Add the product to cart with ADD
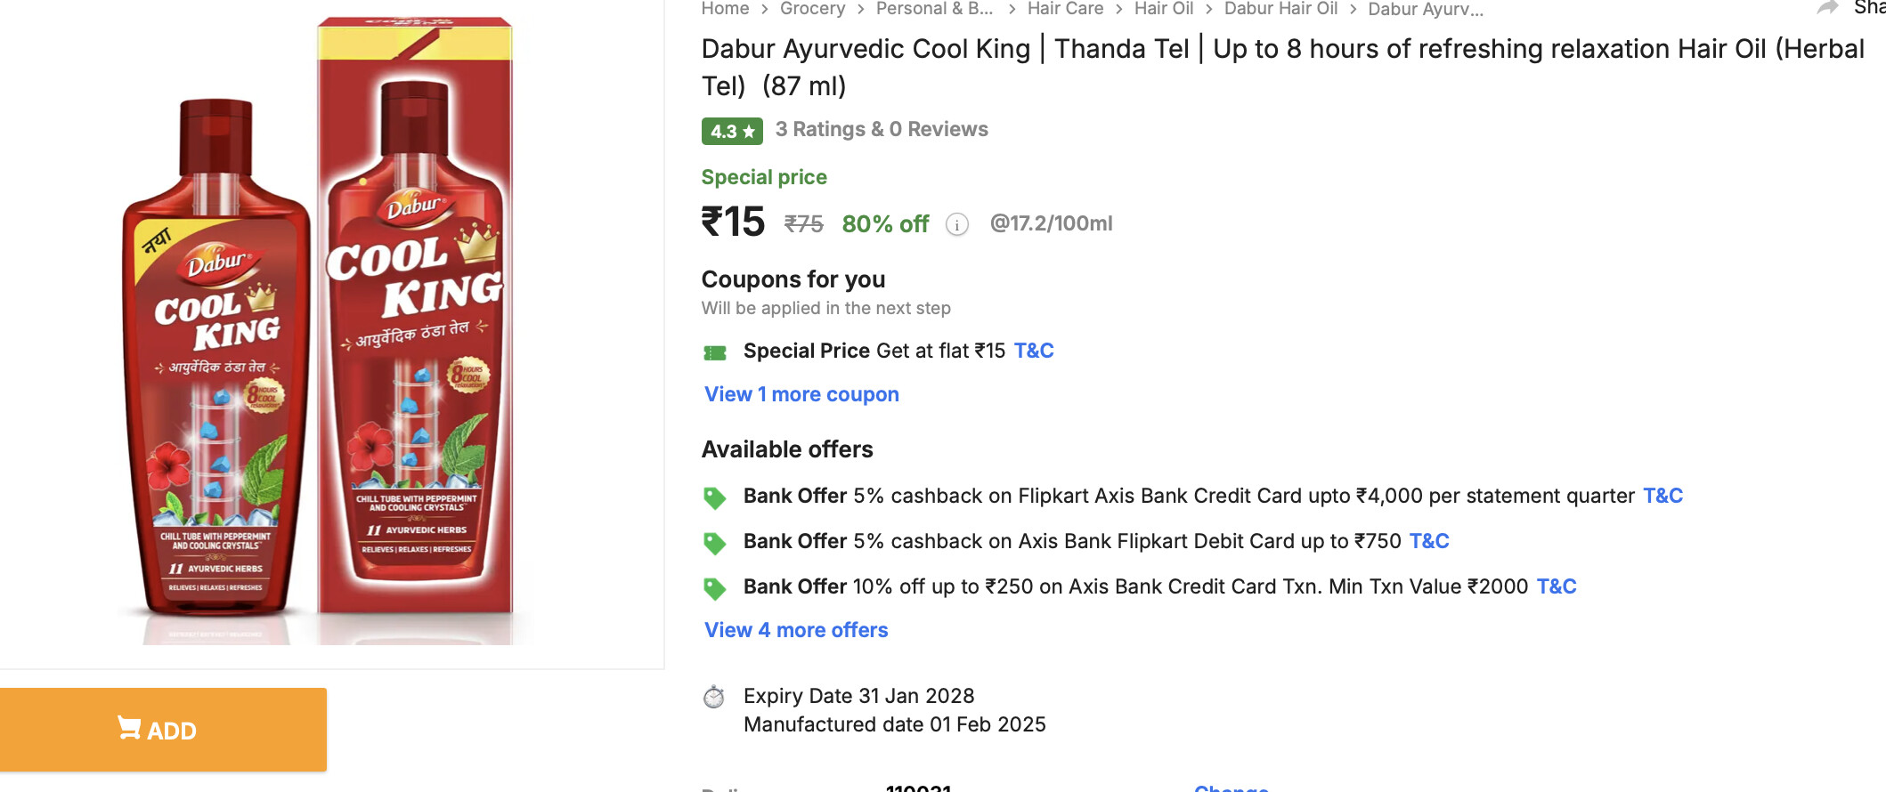 pyautogui.click(x=163, y=730)
